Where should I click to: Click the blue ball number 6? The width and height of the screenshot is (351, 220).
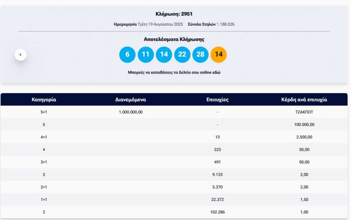click(x=127, y=55)
